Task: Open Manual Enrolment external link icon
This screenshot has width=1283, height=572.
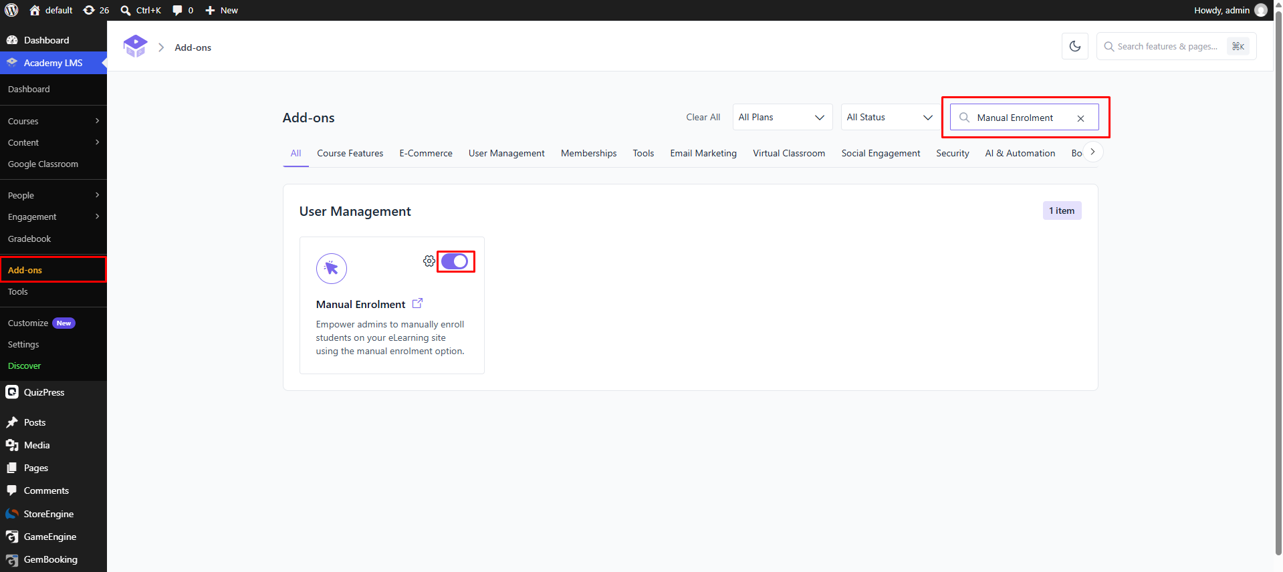Action: (x=417, y=303)
